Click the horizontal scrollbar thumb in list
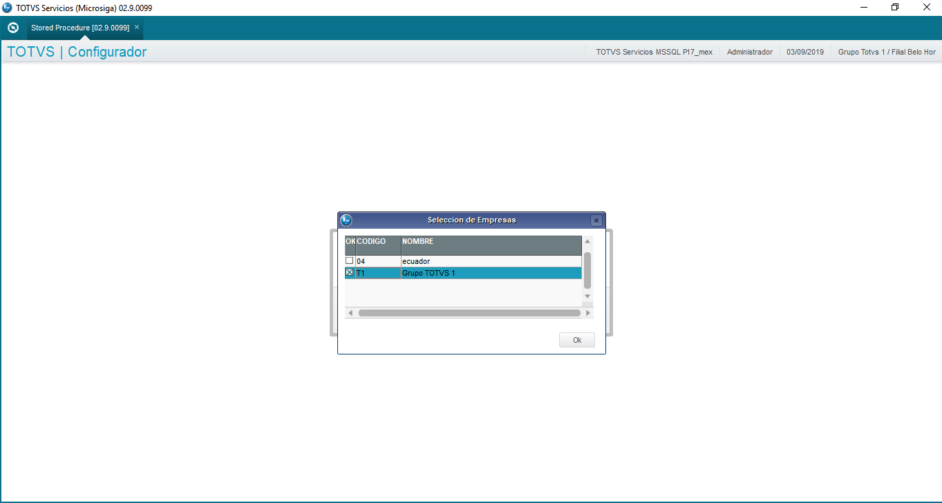942x503 pixels. [x=469, y=313]
